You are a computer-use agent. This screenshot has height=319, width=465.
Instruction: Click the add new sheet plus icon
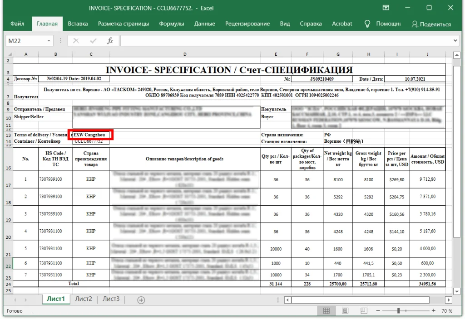(x=141, y=300)
